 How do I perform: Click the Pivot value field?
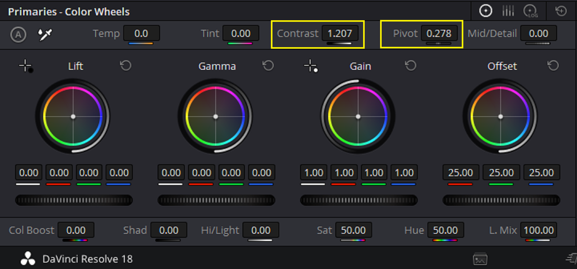(x=439, y=33)
